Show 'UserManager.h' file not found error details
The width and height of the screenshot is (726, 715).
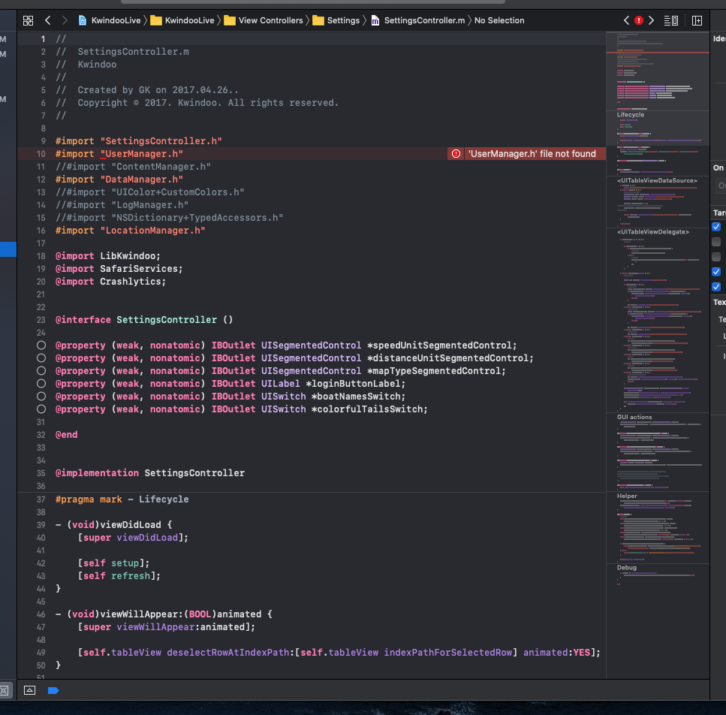tap(532, 154)
